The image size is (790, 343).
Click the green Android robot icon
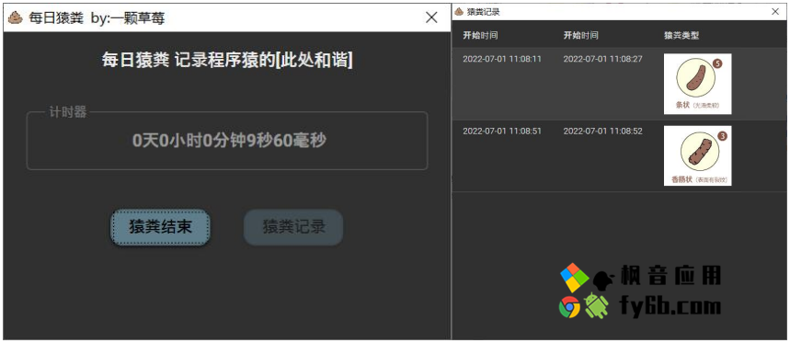point(596,305)
